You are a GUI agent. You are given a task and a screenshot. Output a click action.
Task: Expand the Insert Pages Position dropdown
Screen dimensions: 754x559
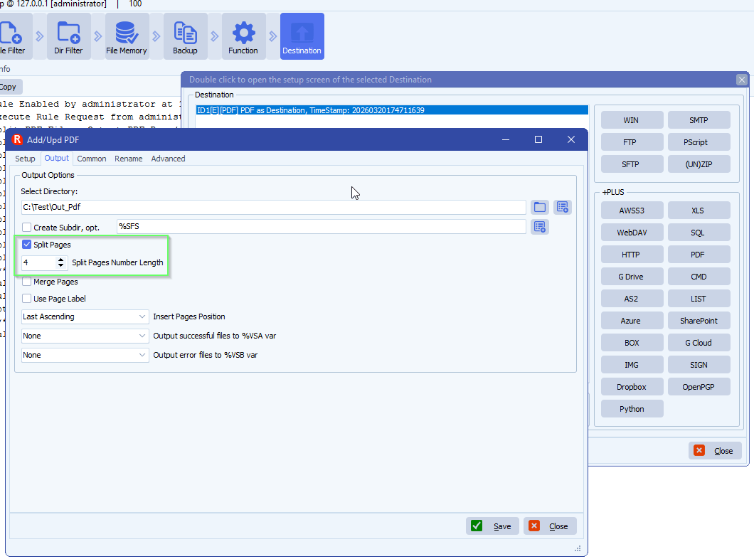(85, 316)
